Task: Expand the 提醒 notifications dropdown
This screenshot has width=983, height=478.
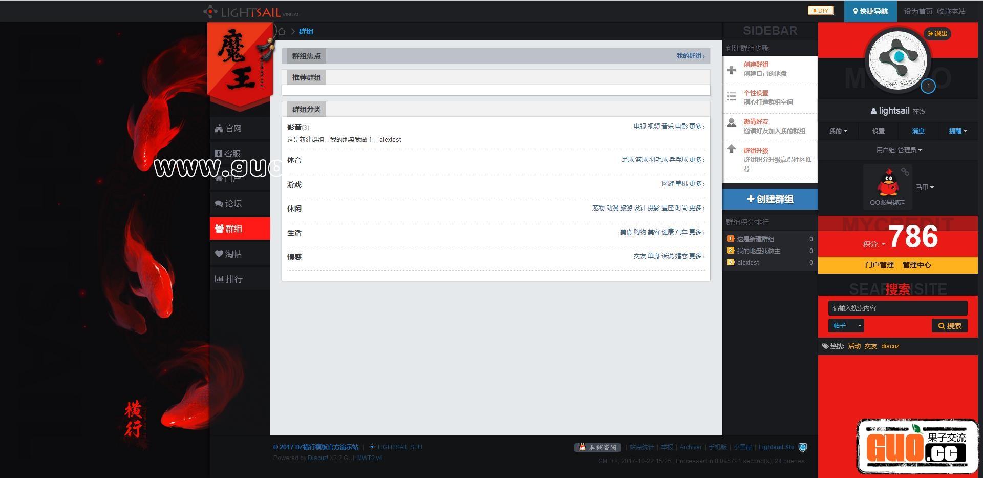Action: click(957, 131)
